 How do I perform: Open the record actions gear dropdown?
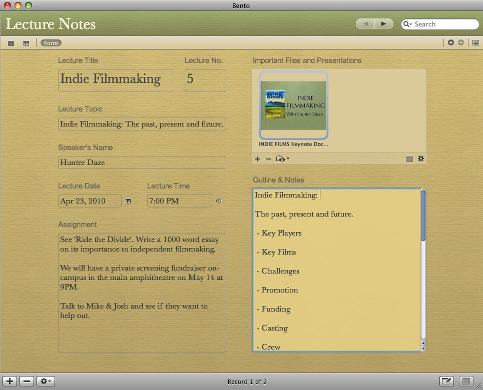pyautogui.click(x=46, y=381)
